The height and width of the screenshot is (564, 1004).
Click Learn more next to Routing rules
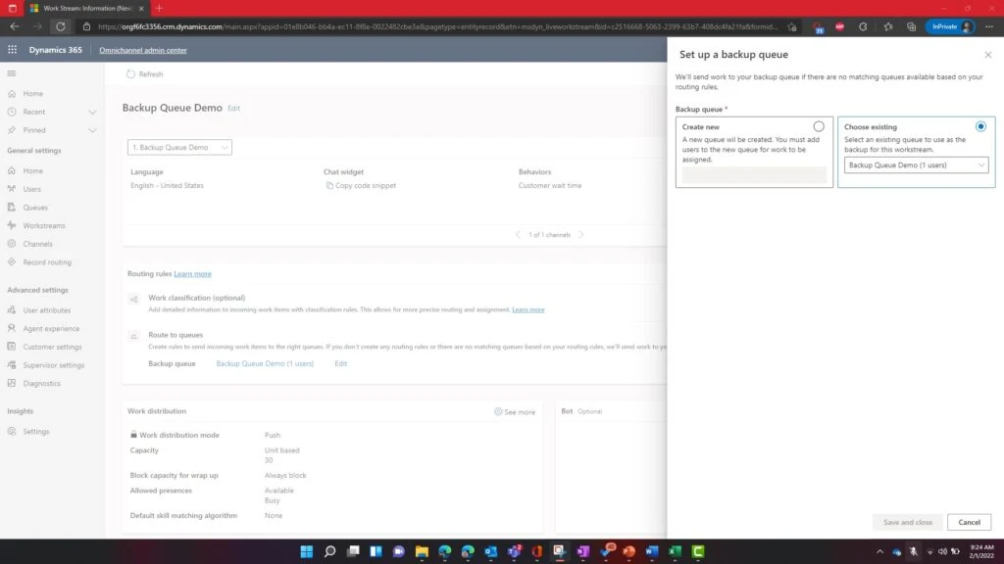click(x=193, y=274)
